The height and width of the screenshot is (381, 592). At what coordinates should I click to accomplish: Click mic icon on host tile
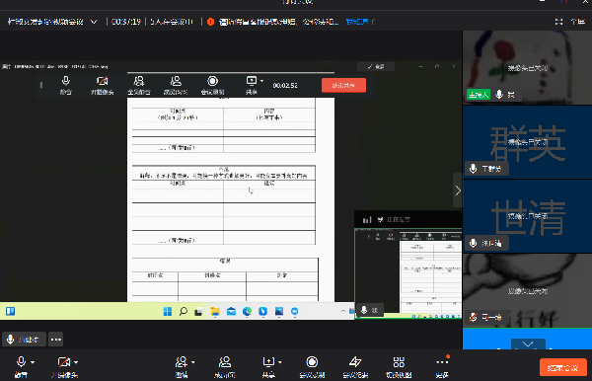point(499,95)
